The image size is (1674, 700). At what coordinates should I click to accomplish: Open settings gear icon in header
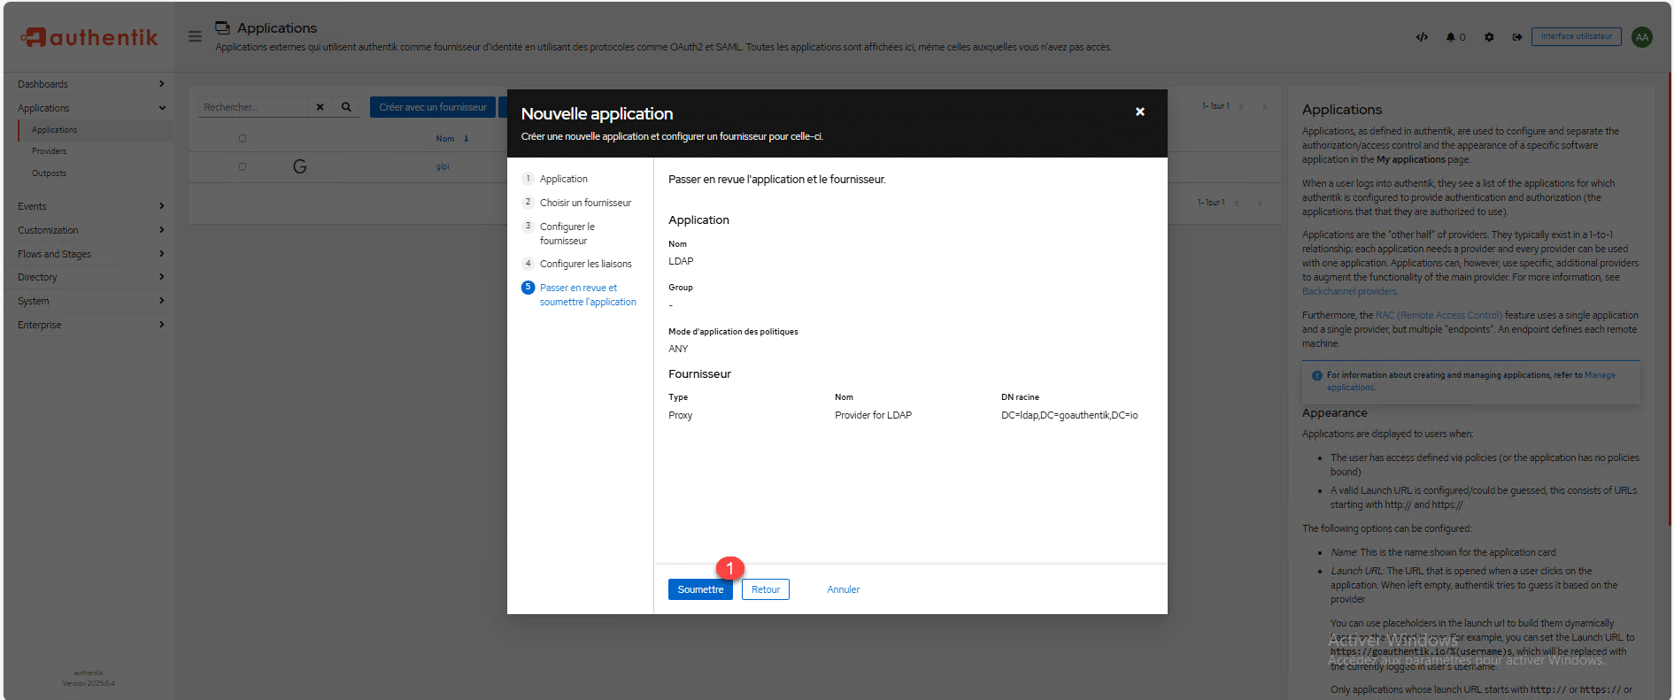pyautogui.click(x=1489, y=37)
